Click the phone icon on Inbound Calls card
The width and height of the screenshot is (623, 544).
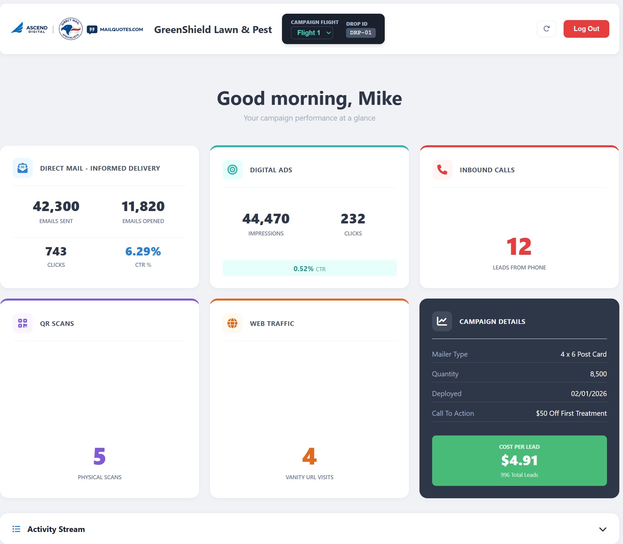(x=442, y=170)
